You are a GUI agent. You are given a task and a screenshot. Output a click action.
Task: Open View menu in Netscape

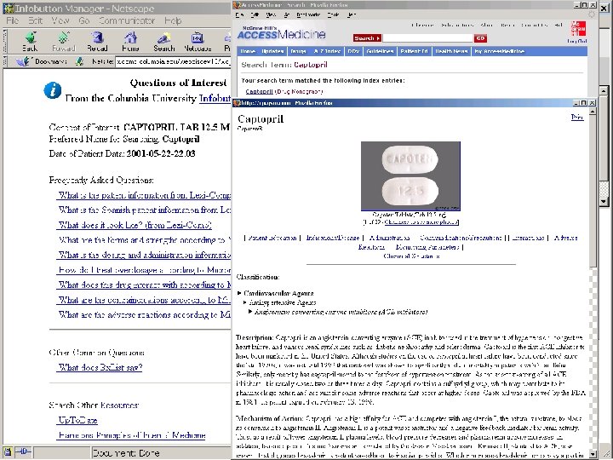click(60, 20)
